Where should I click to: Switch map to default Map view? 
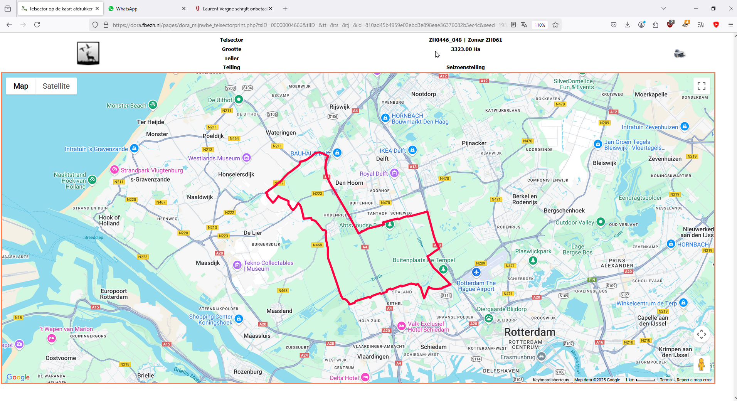[21, 86]
